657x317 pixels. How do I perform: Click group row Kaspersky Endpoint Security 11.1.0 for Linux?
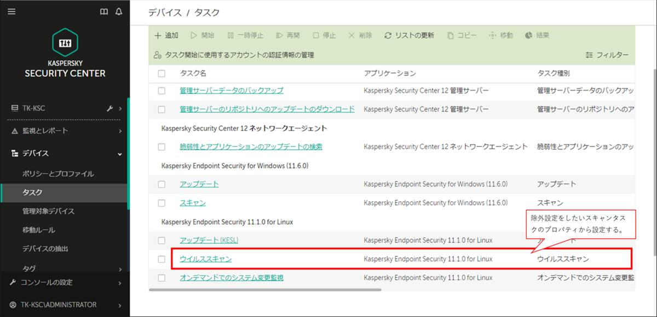tap(227, 222)
